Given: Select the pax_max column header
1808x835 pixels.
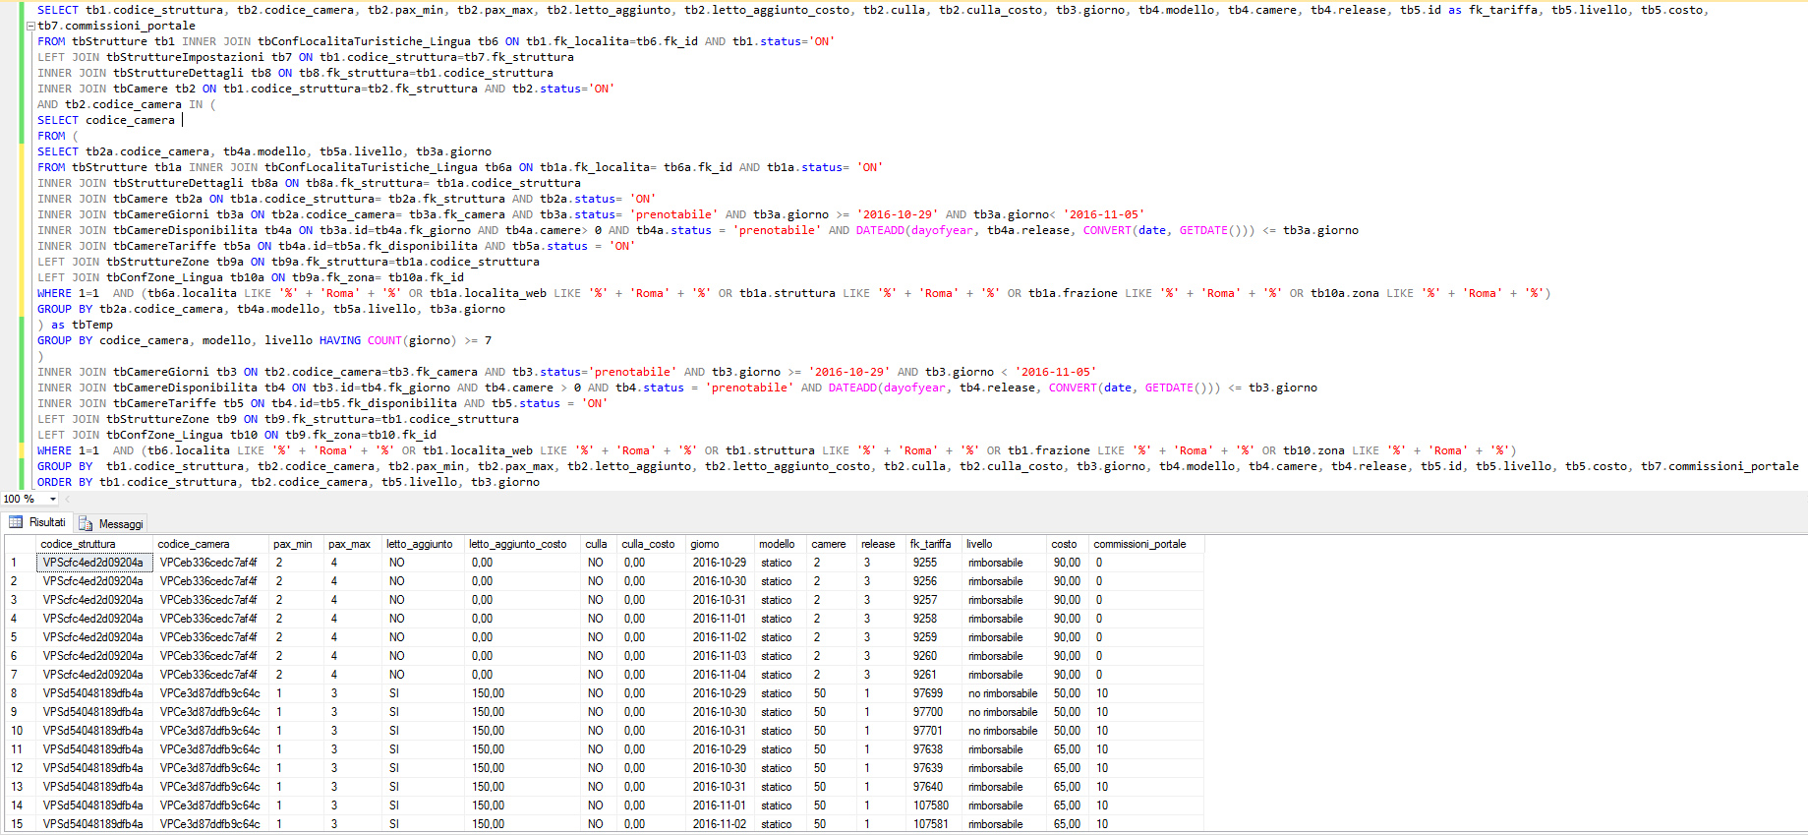Looking at the screenshot, I should tap(353, 544).
